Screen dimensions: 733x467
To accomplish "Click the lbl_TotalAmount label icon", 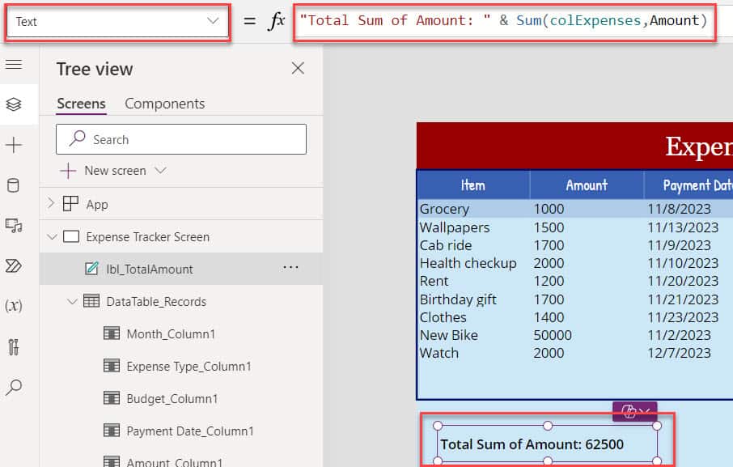I will [91, 269].
